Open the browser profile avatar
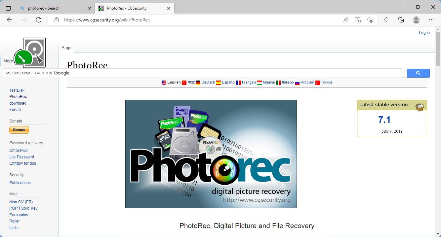Viewport: 441px width, 237px height. (x=416, y=20)
